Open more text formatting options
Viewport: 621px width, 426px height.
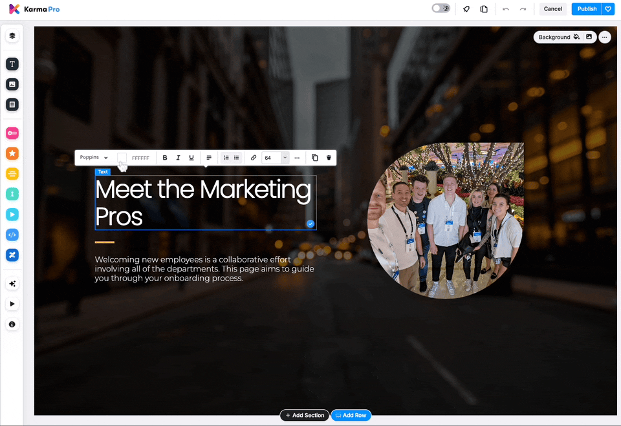click(297, 158)
